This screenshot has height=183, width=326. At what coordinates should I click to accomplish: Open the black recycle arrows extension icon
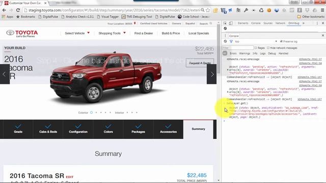pos(261,10)
